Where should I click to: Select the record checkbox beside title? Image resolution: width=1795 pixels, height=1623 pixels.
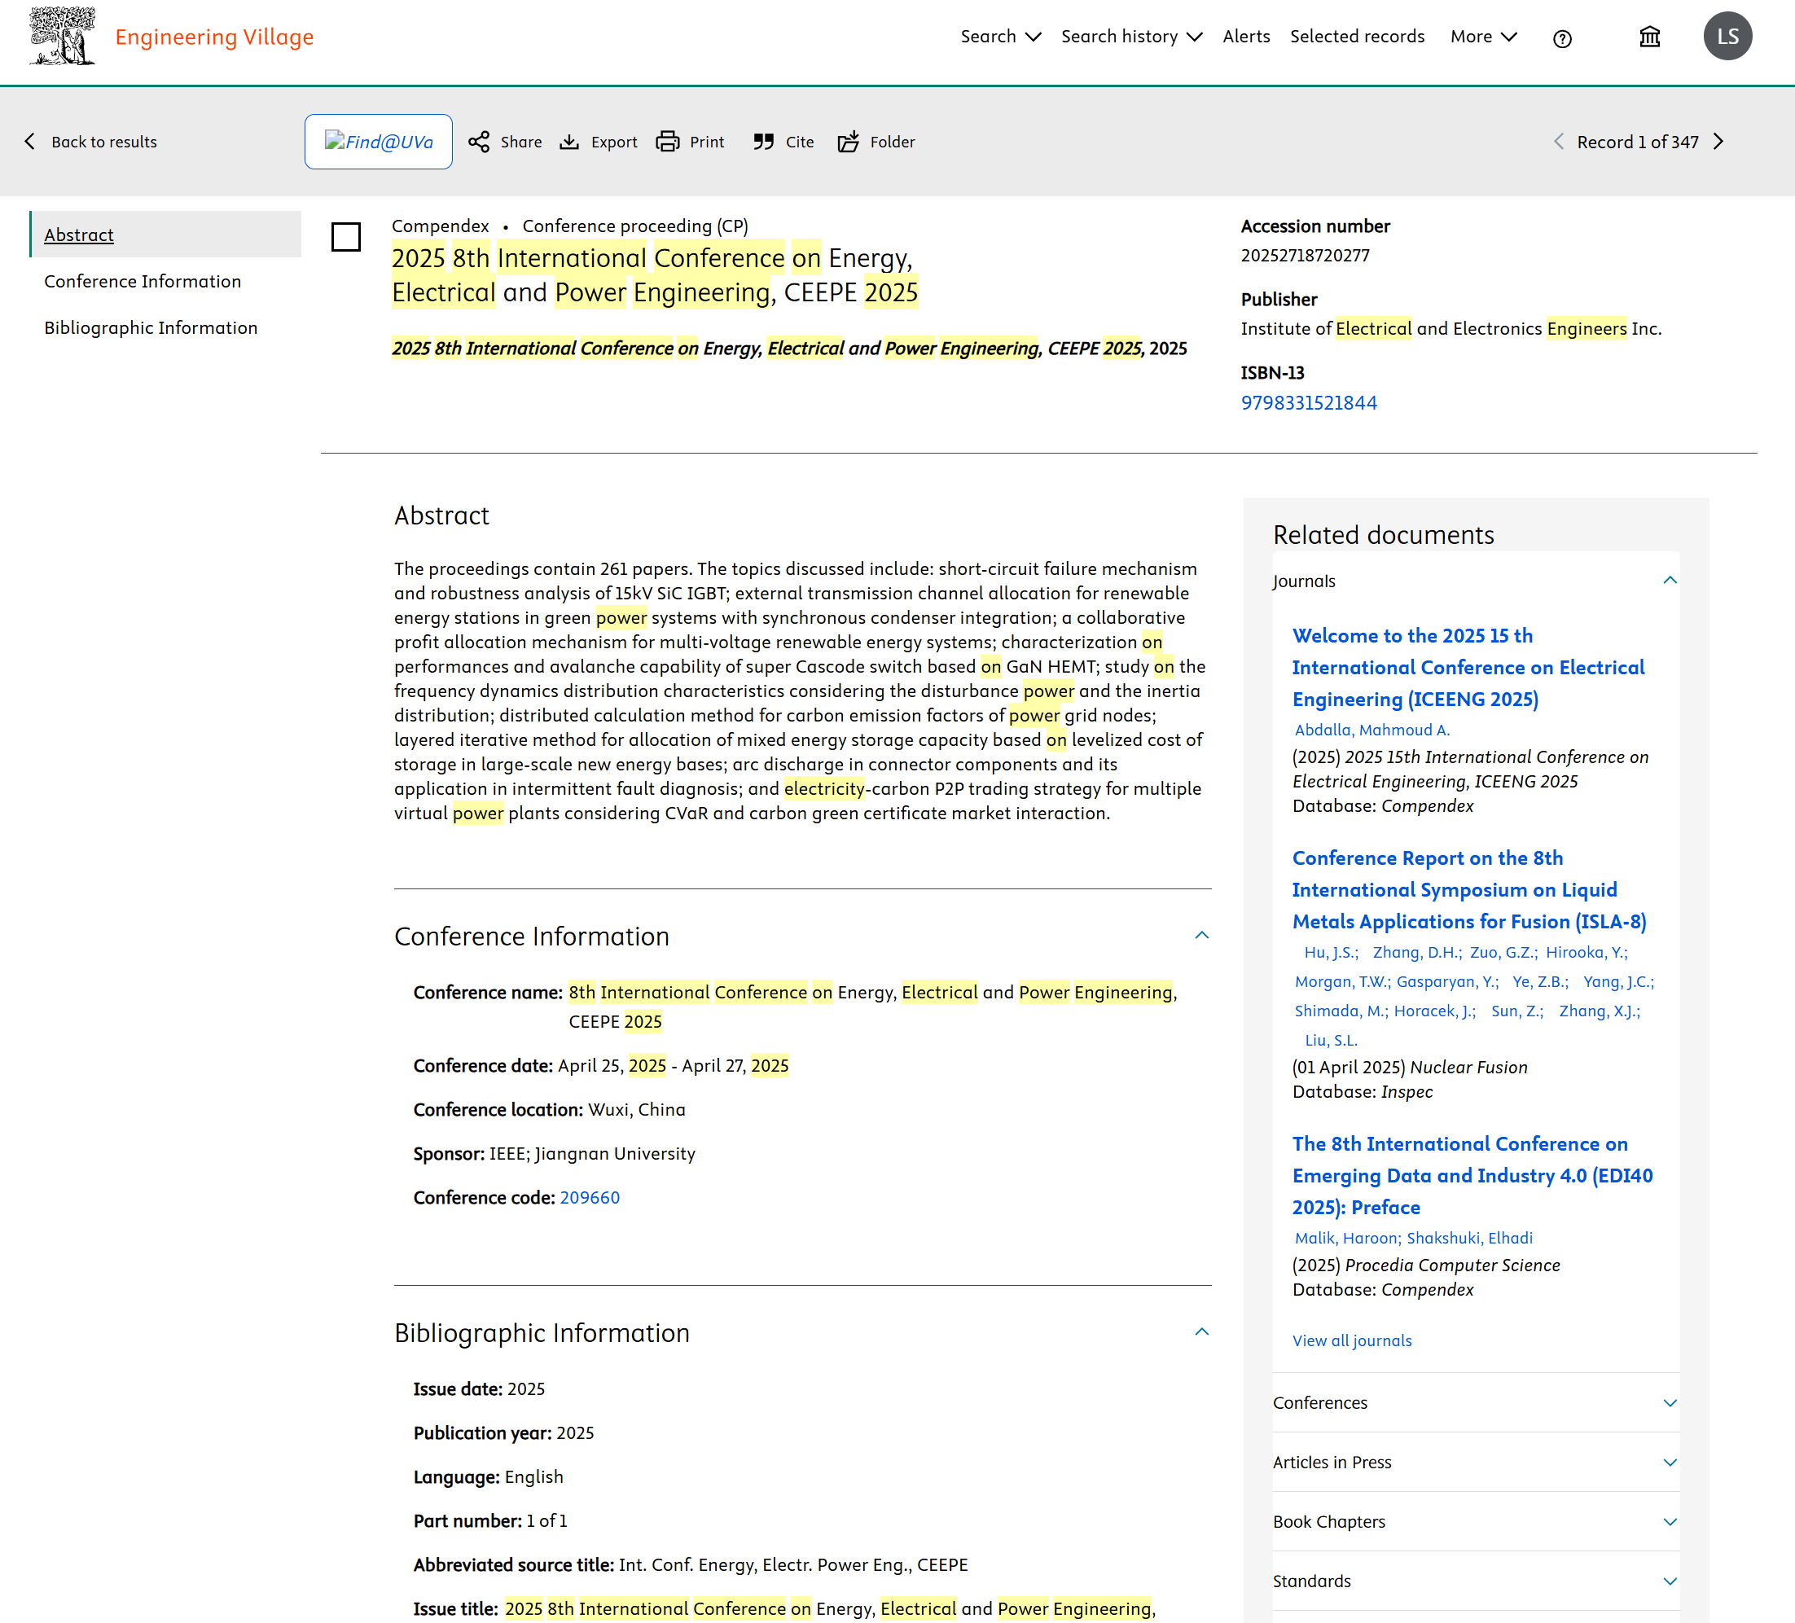[345, 237]
